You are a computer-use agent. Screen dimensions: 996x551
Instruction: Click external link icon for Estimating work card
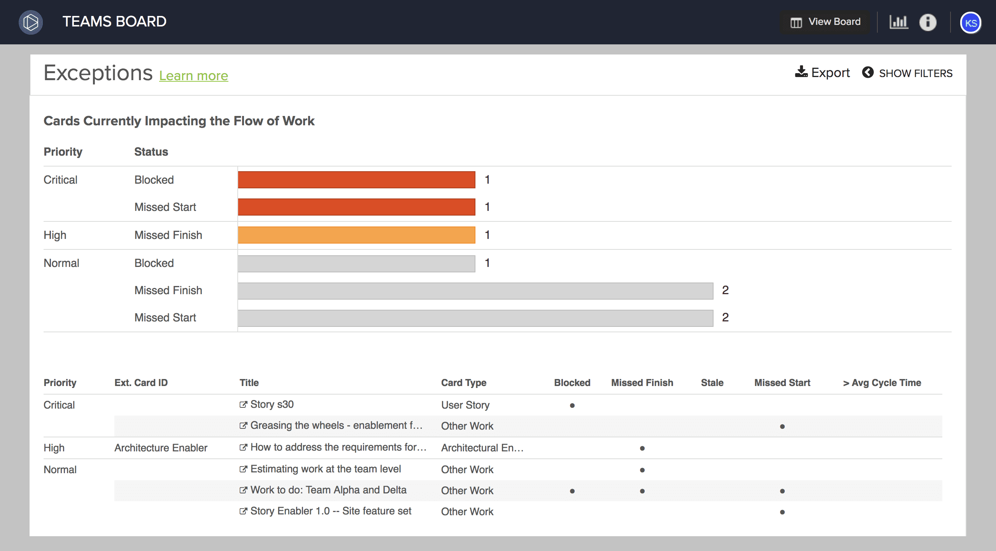[243, 469]
